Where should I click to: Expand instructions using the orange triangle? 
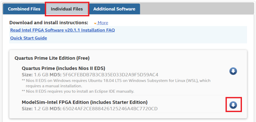pyautogui.click(x=95, y=24)
